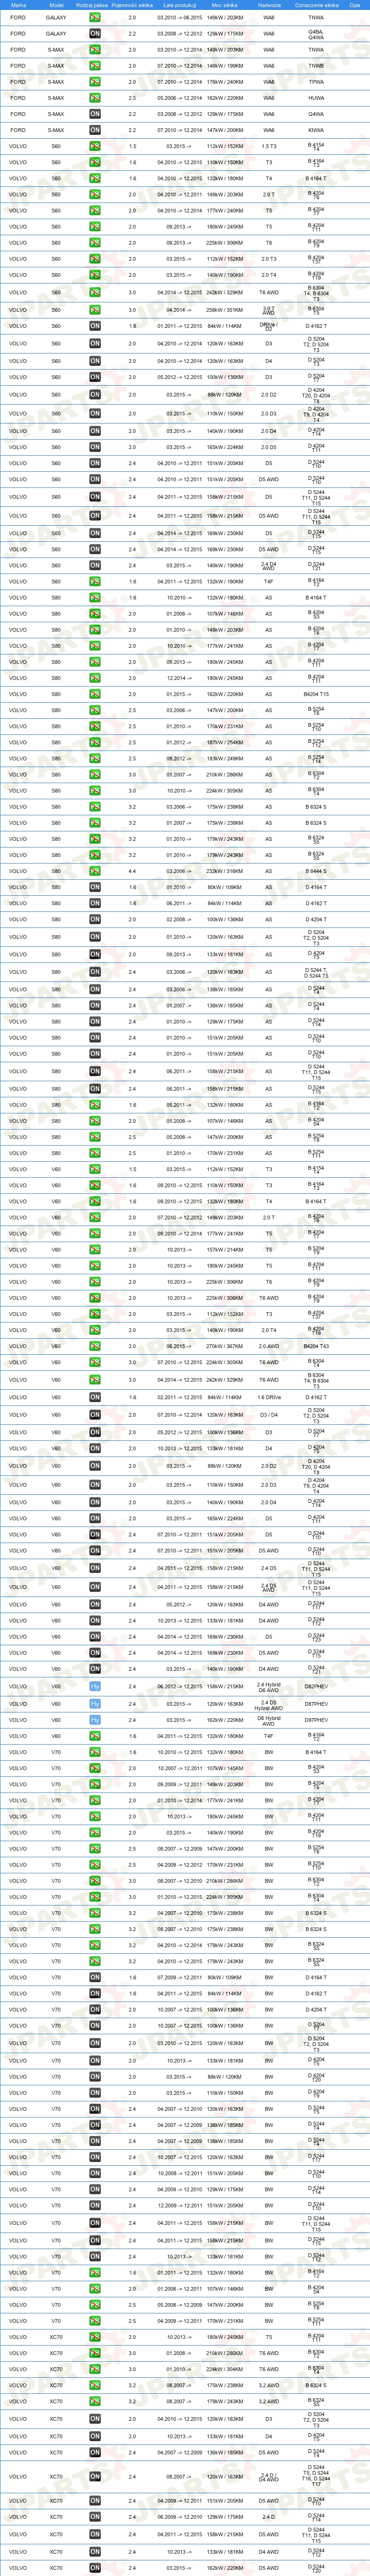Click the Marka column header
The image size is (370, 2576).
(x=18, y=5)
